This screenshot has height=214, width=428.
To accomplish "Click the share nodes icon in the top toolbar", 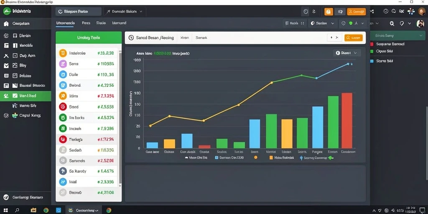I will click(x=372, y=11).
